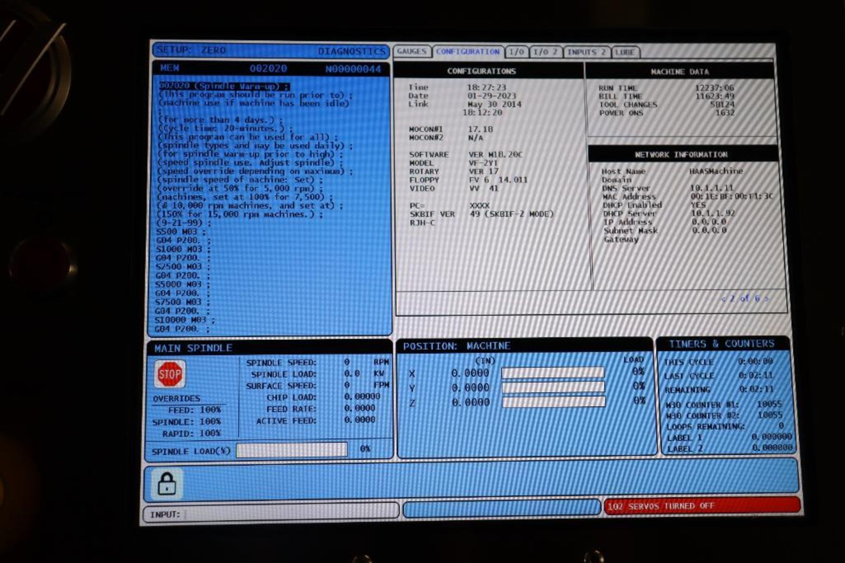The height and width of the screenshot is (563, 845).
Task: Click TOOL CHANGES value 58124
Action: [722, 105]
